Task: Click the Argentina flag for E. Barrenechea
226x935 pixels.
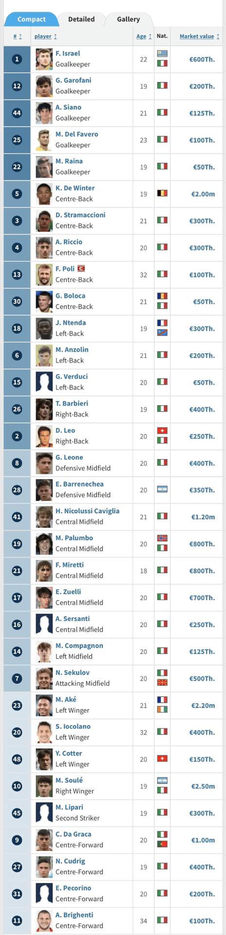Action: (162, 489)
